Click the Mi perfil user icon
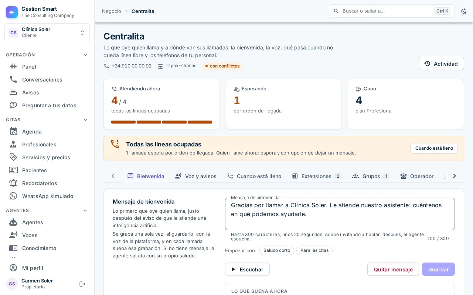473x295 pixels. pos(13,268)
